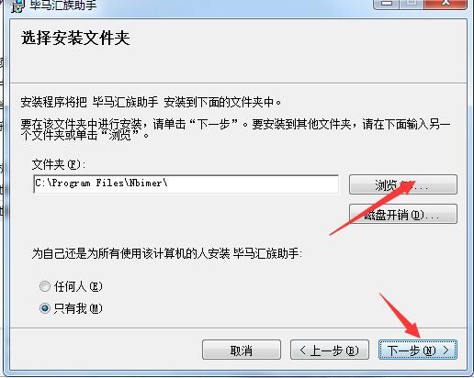Click the 只有我(M) option label text
The width and height of the screenshot is (474, 378).
point(78,308)
